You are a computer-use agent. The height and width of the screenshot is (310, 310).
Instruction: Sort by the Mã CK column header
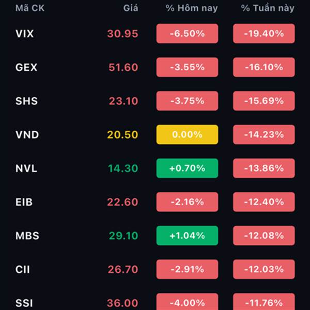pyautogui.click(x=30, y=8)
